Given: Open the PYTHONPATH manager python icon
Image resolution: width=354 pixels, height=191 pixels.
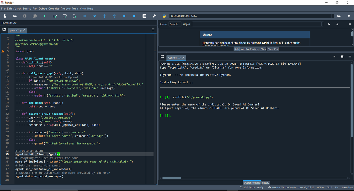Looking at the screenshot, I should pyautogui.click(x=164, y=16).
